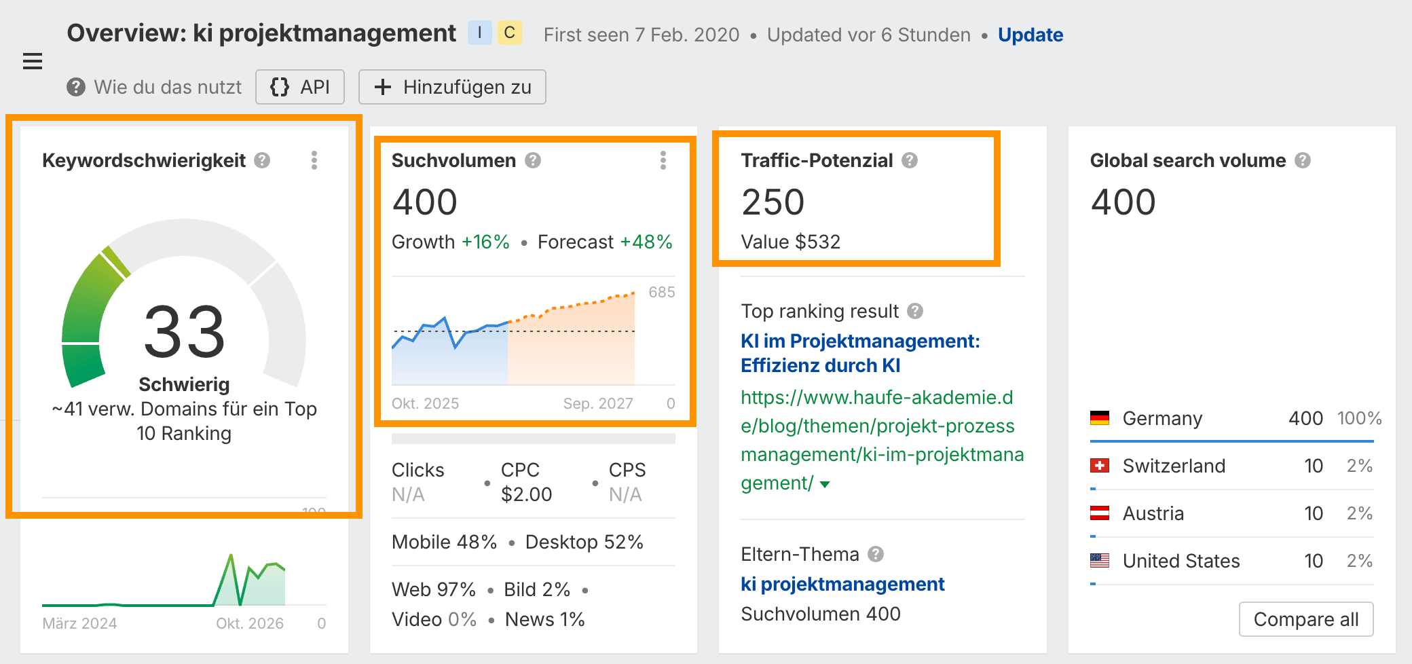Click the 'Value $532' text

point(790,242)
